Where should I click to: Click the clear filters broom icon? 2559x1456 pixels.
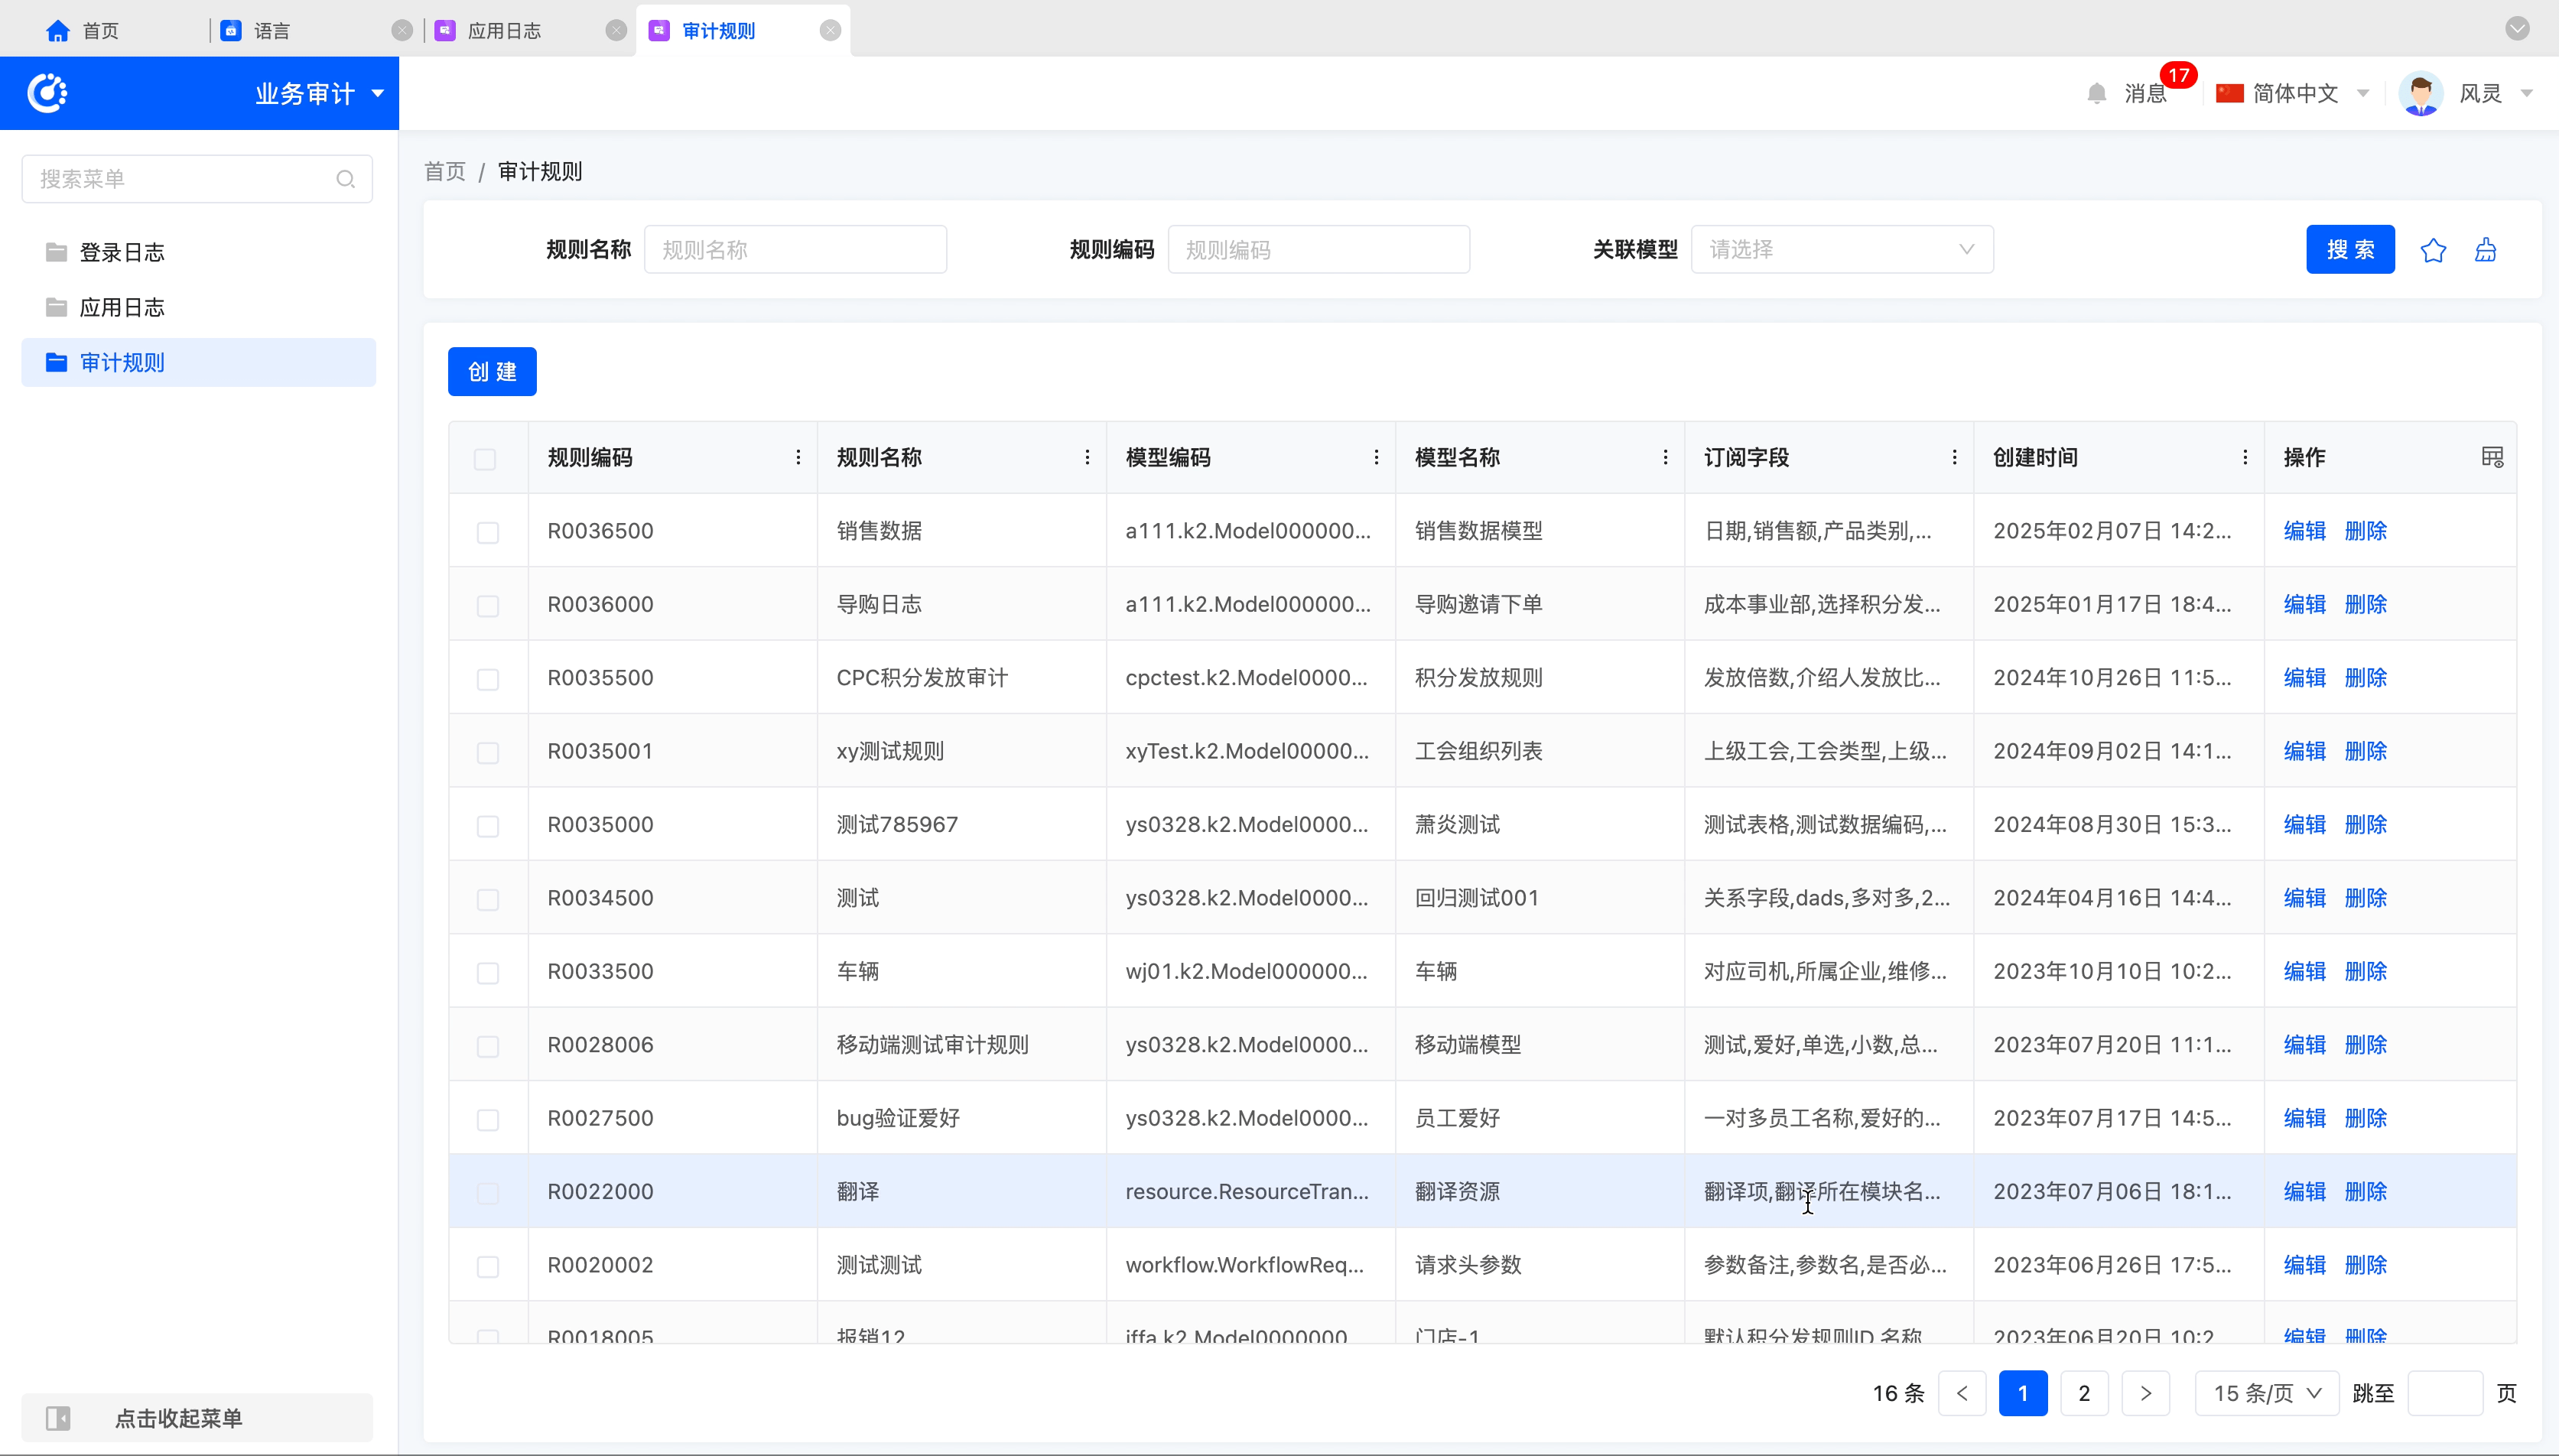click(x=2485, y=250)
